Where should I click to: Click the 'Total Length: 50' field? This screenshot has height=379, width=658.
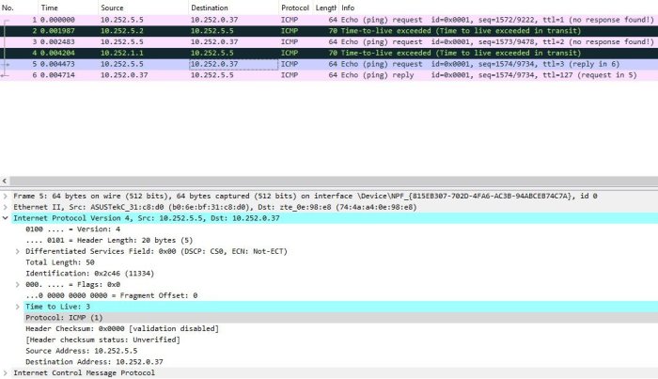click(59, 262)
